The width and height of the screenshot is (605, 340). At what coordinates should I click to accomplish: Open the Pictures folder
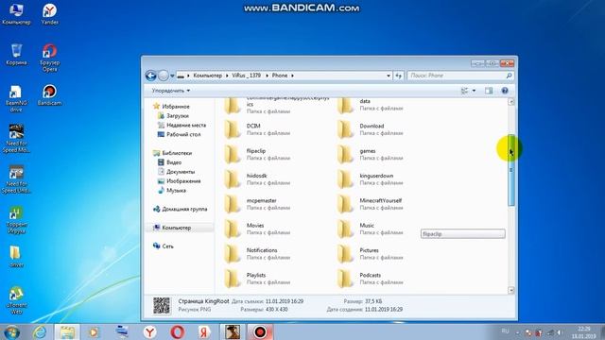pos(371,254)
